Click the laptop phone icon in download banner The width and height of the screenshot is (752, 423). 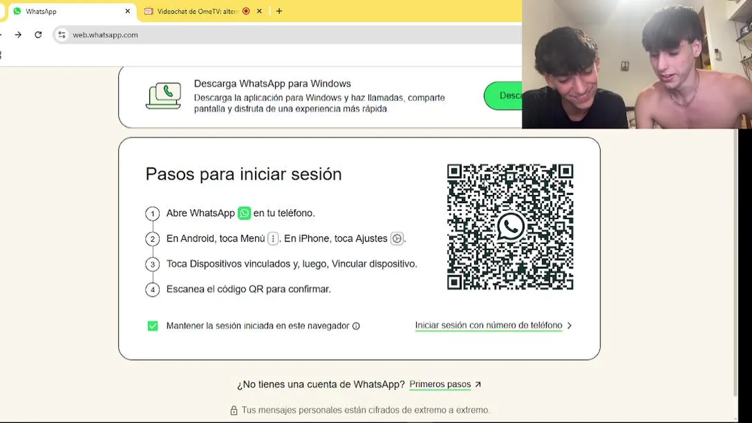pos(163,96)
